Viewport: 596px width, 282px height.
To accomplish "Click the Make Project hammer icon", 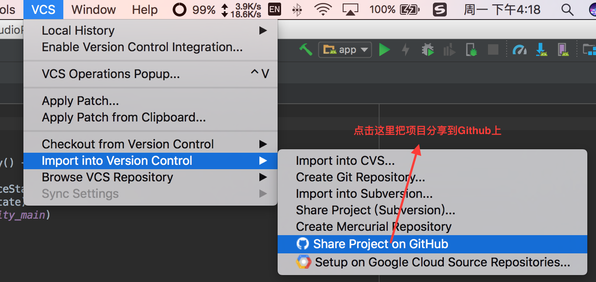I will pos(306,50).
